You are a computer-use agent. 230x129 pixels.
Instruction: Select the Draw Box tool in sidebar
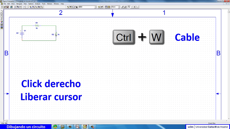click(x=2, y=14)
